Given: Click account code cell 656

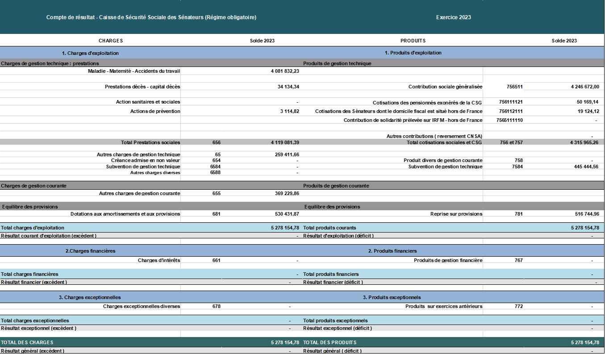Looking at the screenshot, I should point(217,142).
